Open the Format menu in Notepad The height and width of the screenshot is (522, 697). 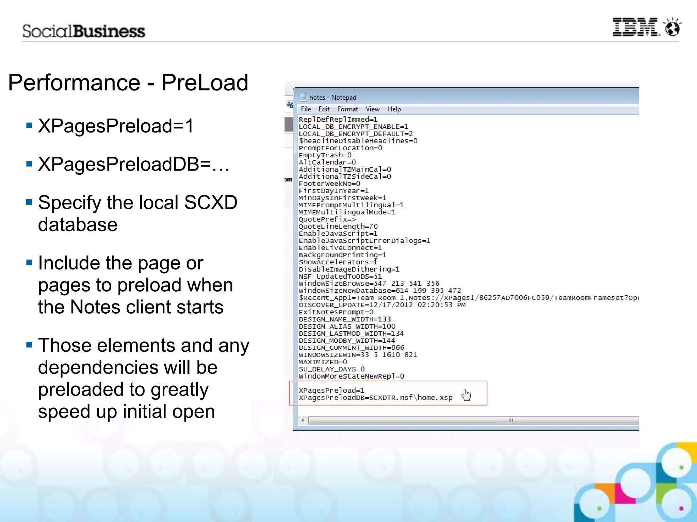click(347, 109)
